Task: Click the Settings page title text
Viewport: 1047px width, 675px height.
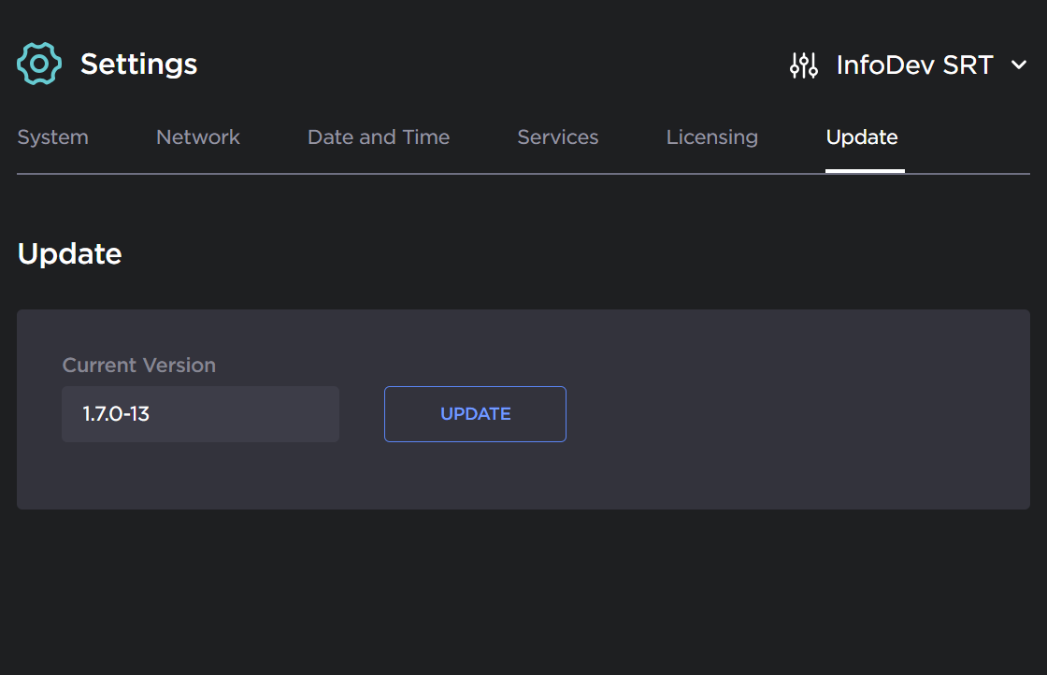Action: point(138,64)
